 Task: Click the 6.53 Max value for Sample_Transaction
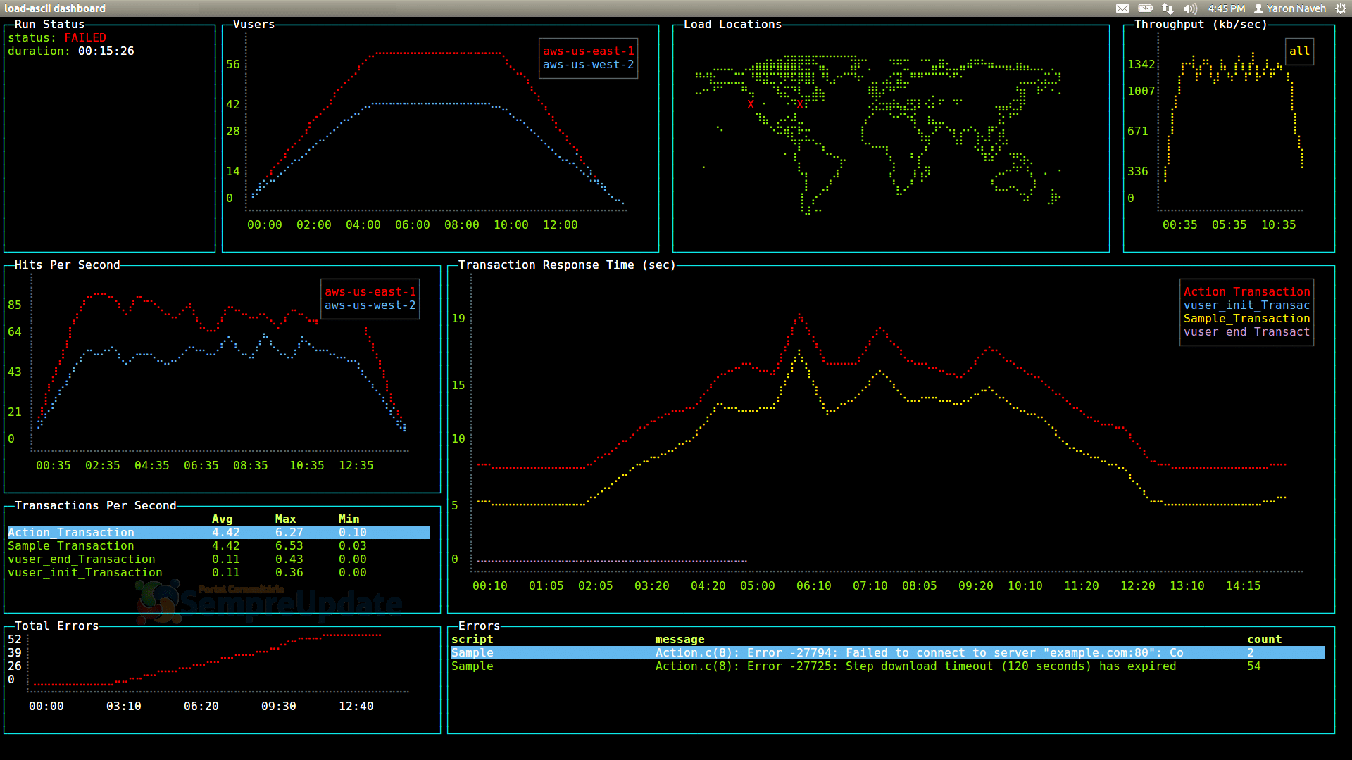[289, 546]
